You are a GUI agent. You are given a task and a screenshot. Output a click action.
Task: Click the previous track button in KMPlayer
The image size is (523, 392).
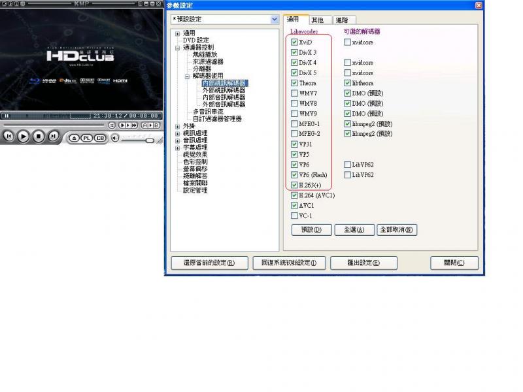(x=8, y=137)
